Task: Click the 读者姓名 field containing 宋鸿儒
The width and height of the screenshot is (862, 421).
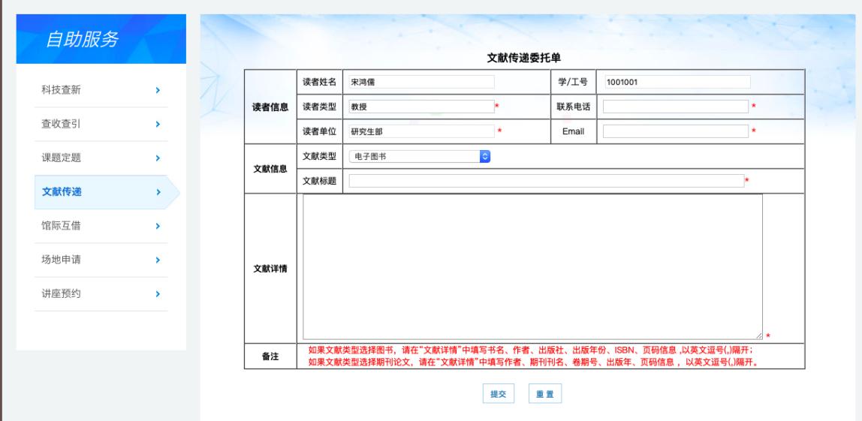Action: coord(422,83)
